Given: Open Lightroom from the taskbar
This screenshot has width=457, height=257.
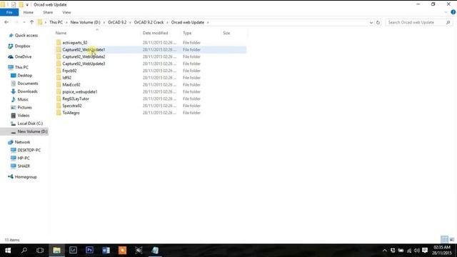Looking at the screenshot, I should coord(73,251).
